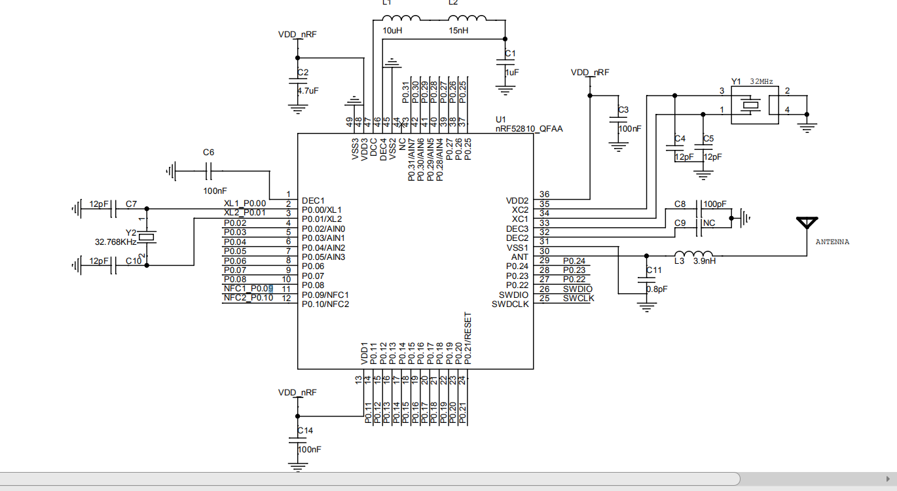Select the P0.10/NFC2 pin name

click(x=325, y=304)
